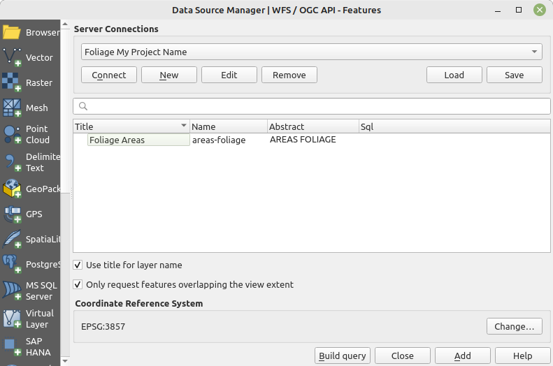Select the Raster source icon

(12, 82)
